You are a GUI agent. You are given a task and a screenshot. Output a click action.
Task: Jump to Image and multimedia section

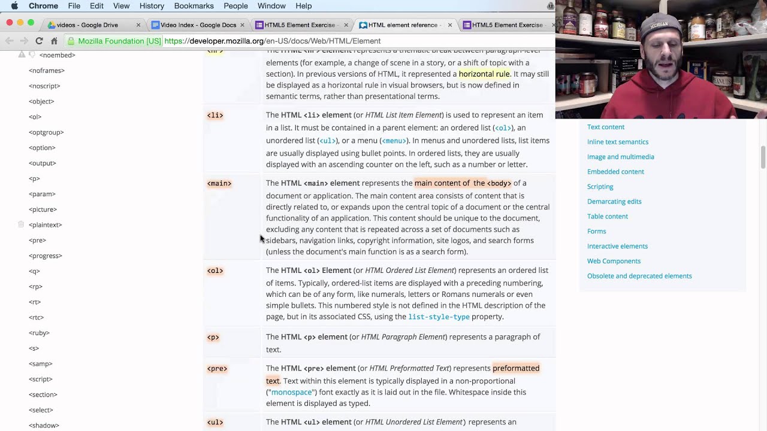621,157
